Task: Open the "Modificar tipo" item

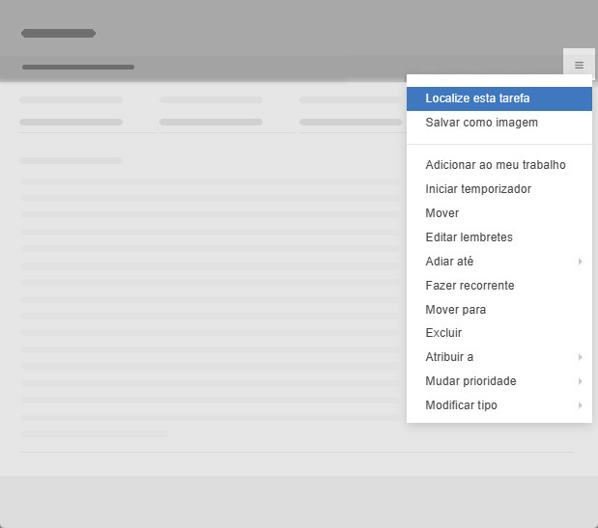Action: point(499,405)
